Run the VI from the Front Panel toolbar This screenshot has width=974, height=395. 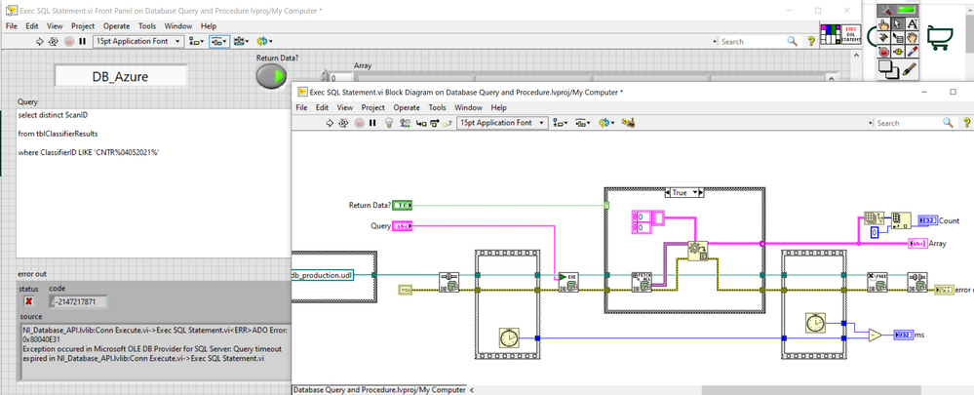(x=40, y=42)
